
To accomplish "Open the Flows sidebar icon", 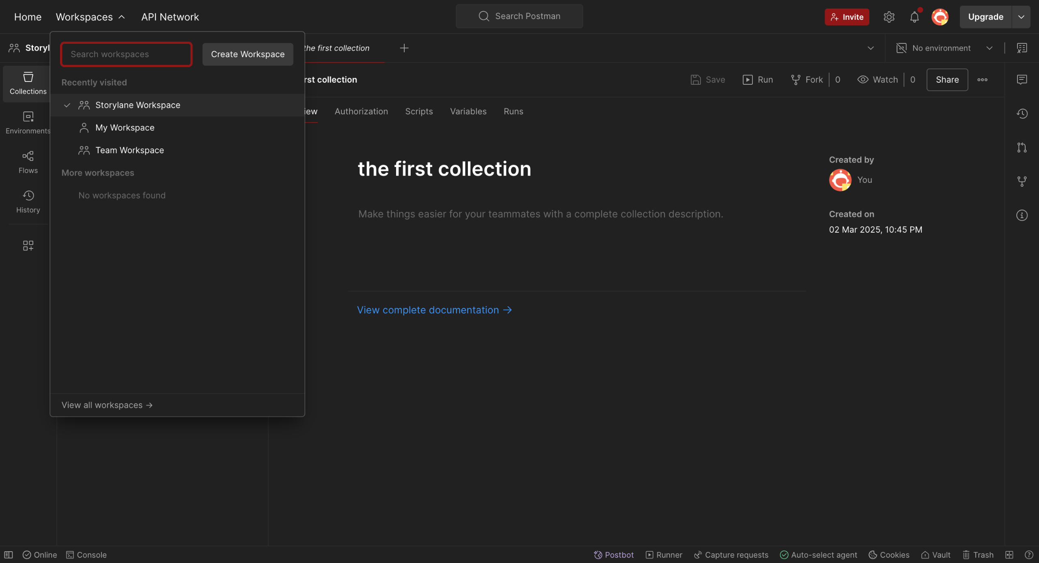I will pyautogui.click(x=28, y=162).
